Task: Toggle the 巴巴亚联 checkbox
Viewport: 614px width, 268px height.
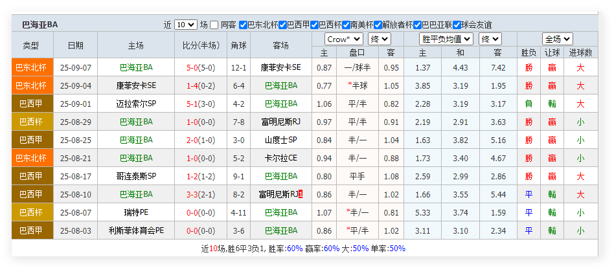Action: [x=417, y=25]
